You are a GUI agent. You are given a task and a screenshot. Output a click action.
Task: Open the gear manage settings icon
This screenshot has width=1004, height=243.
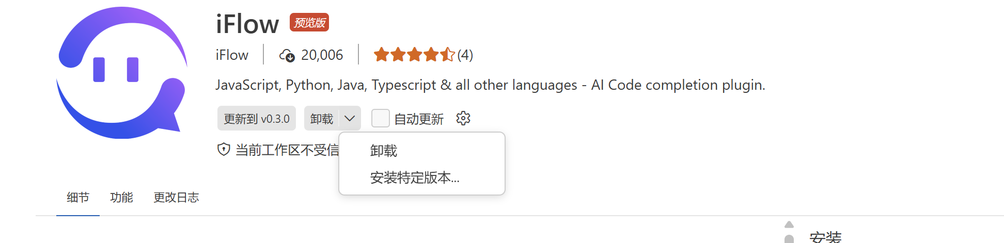click(463, 119)
